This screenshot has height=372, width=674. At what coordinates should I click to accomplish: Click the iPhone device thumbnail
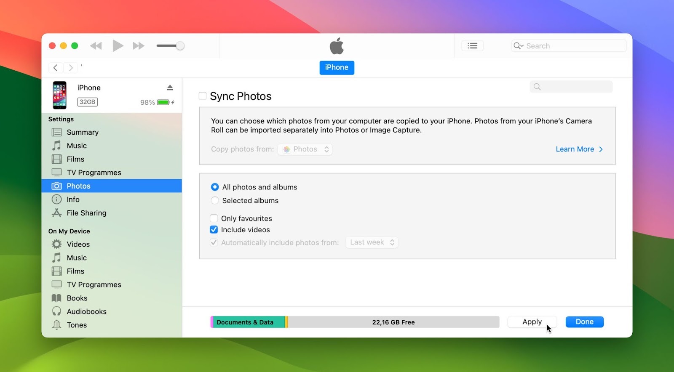tap(59, 95)
